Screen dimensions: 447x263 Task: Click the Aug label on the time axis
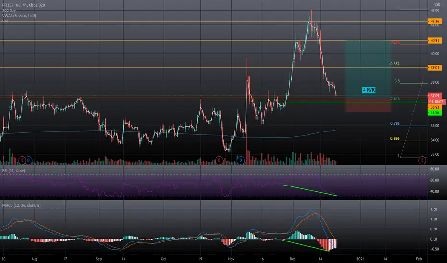pos(34,259)
